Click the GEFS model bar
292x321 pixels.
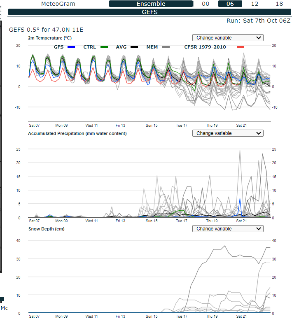click(x=150, y=12)
